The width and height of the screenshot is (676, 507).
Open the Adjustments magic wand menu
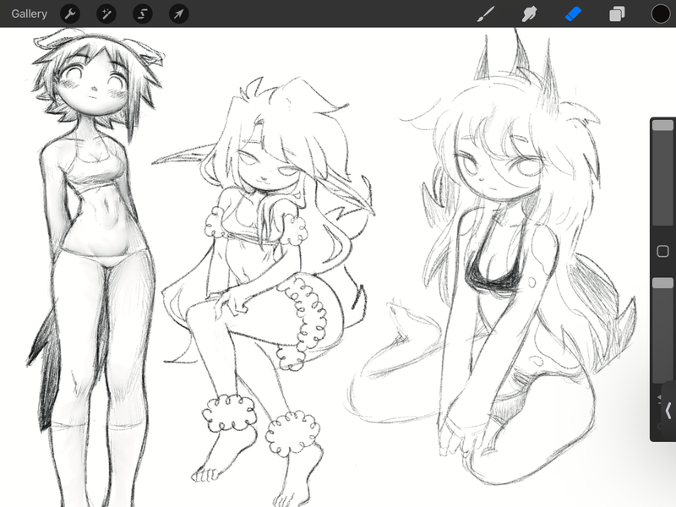(106, 14)
